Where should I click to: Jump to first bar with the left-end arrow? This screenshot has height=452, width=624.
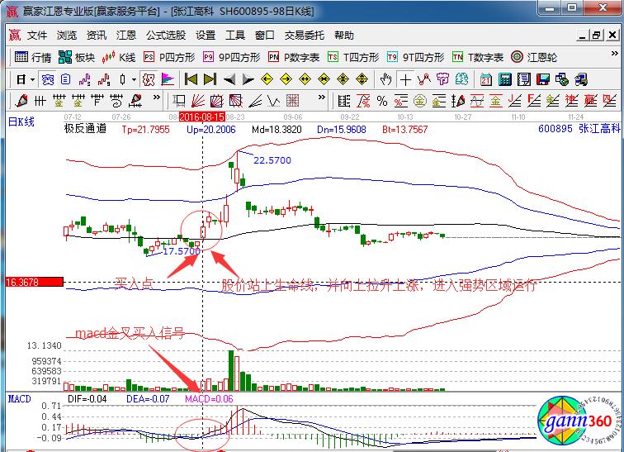[191, 80]
